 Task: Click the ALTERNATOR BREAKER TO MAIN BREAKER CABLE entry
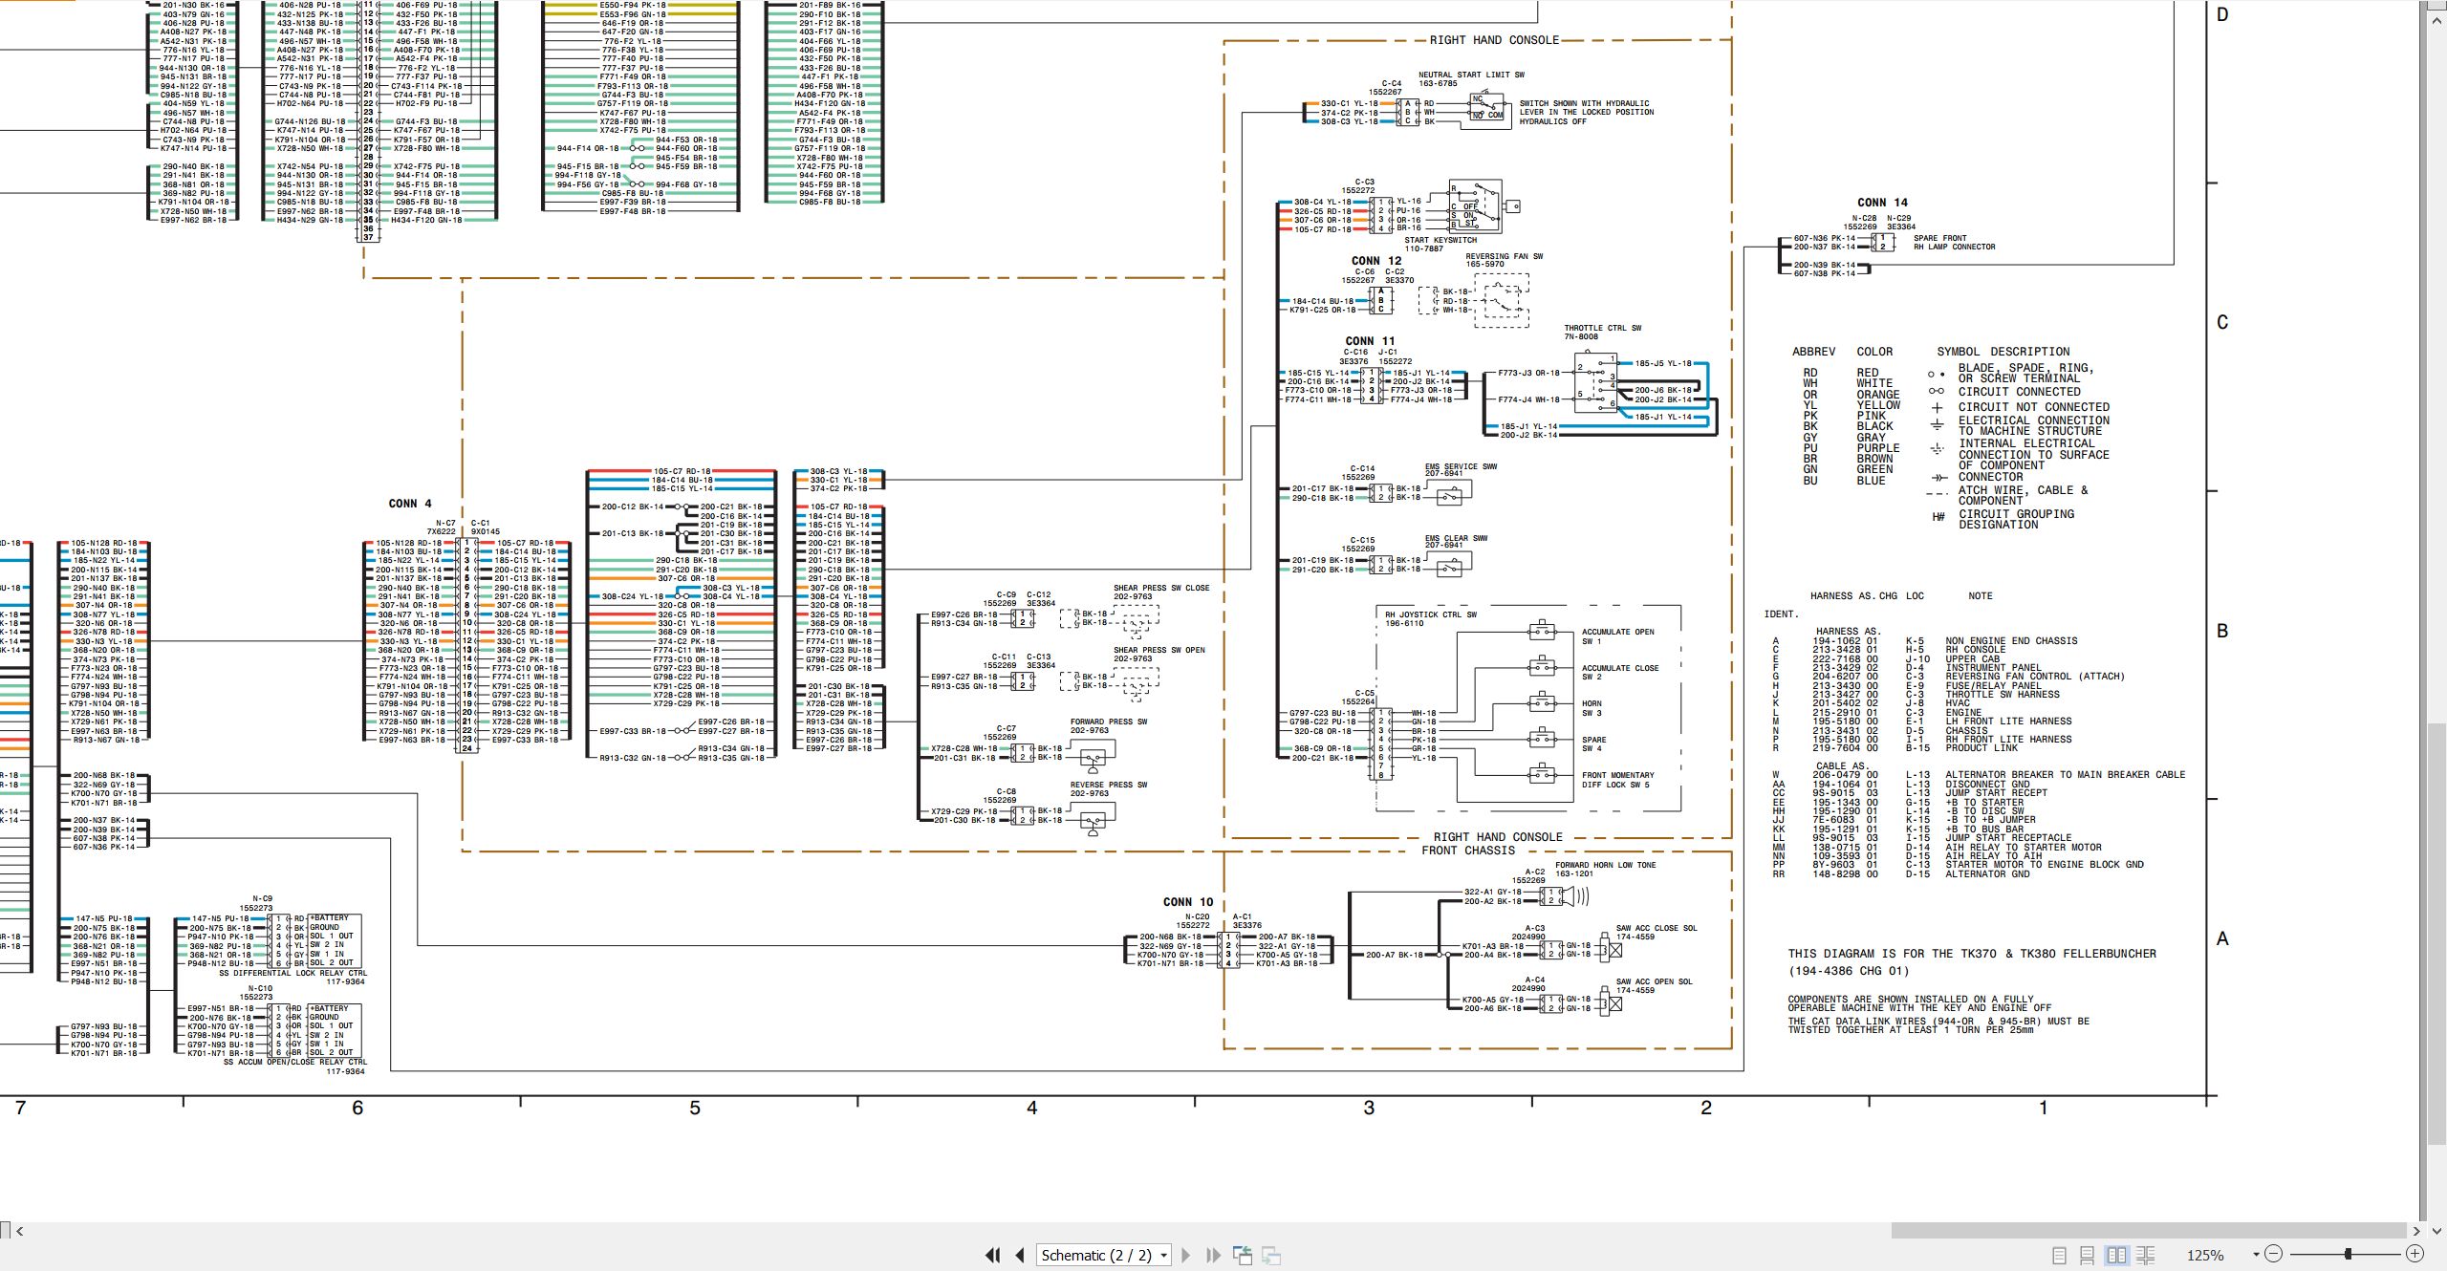[2066, 775]
